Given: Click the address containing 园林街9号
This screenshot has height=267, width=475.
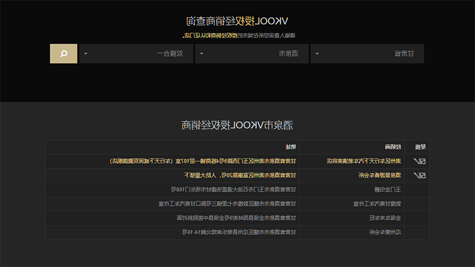Looking at the screenshot, I should point(236,218).
